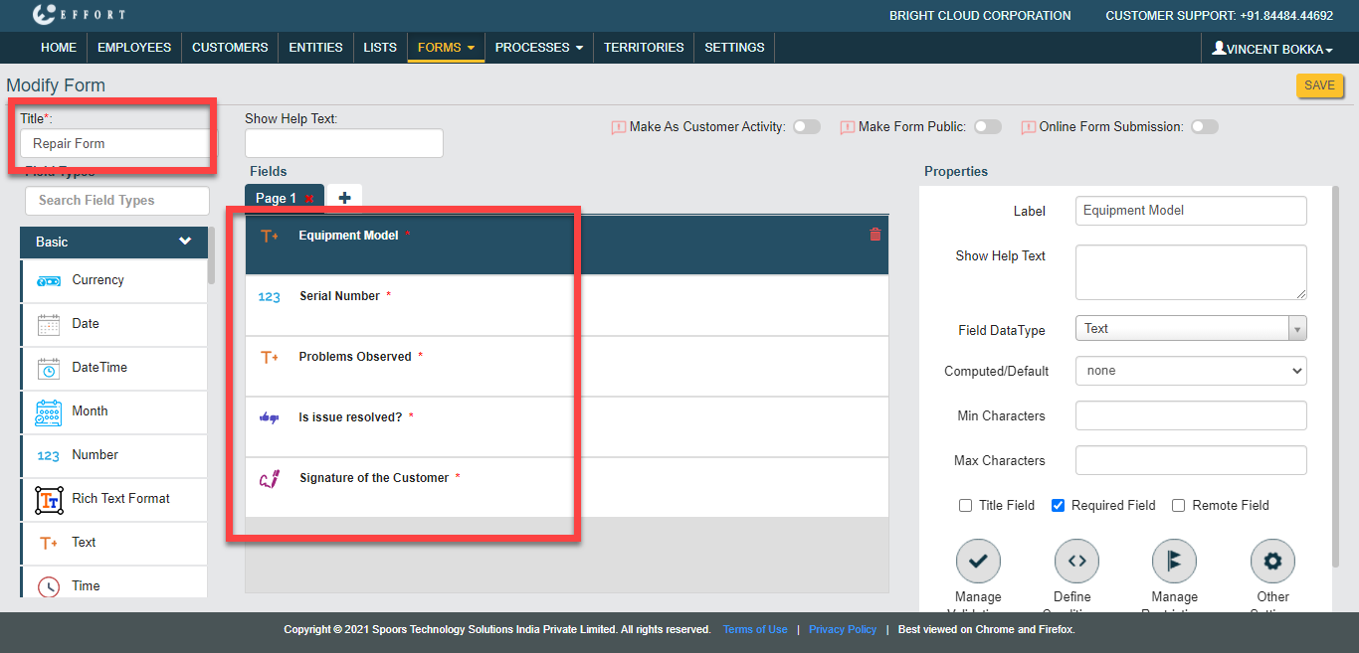
Task: Open the Field DataType dropdown
Action: [x=1190, y=328]
